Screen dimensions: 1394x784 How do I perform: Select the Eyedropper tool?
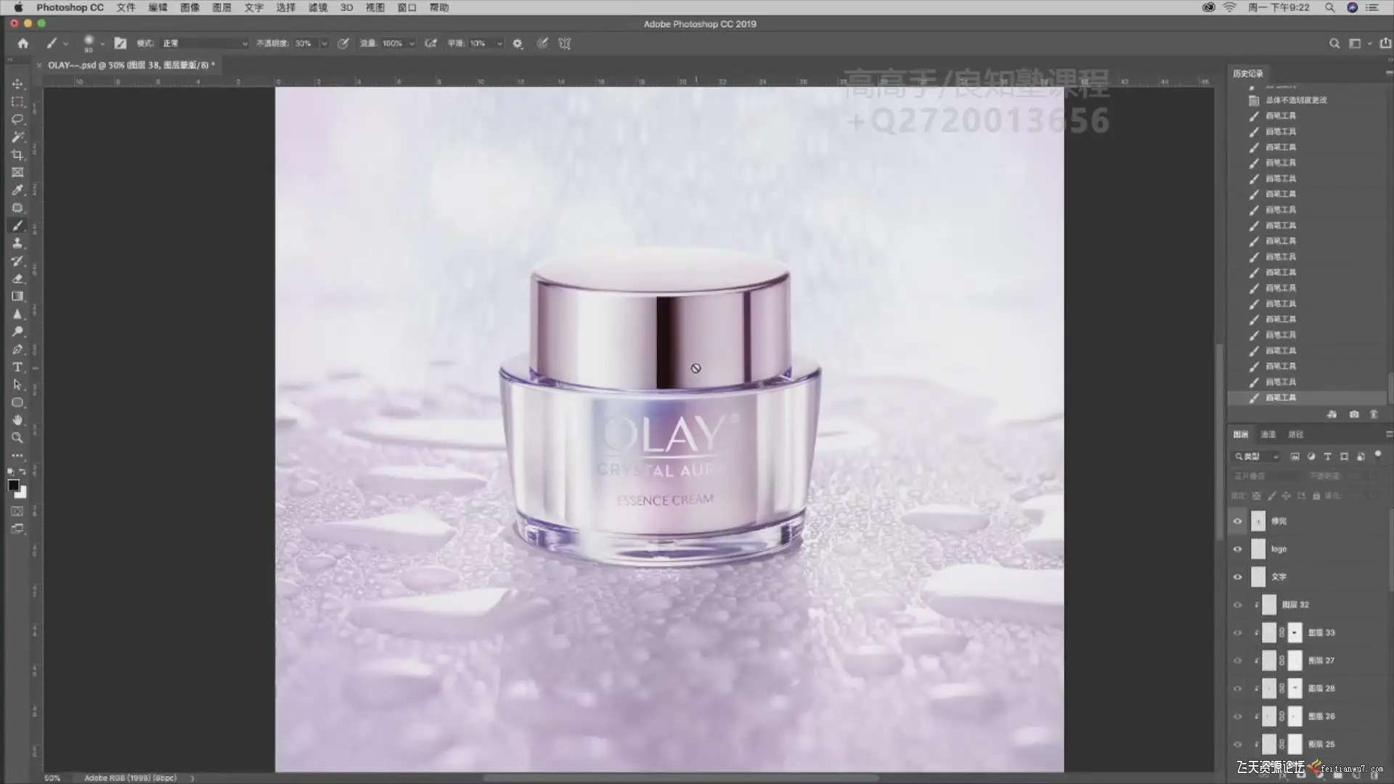click(17, 190)
